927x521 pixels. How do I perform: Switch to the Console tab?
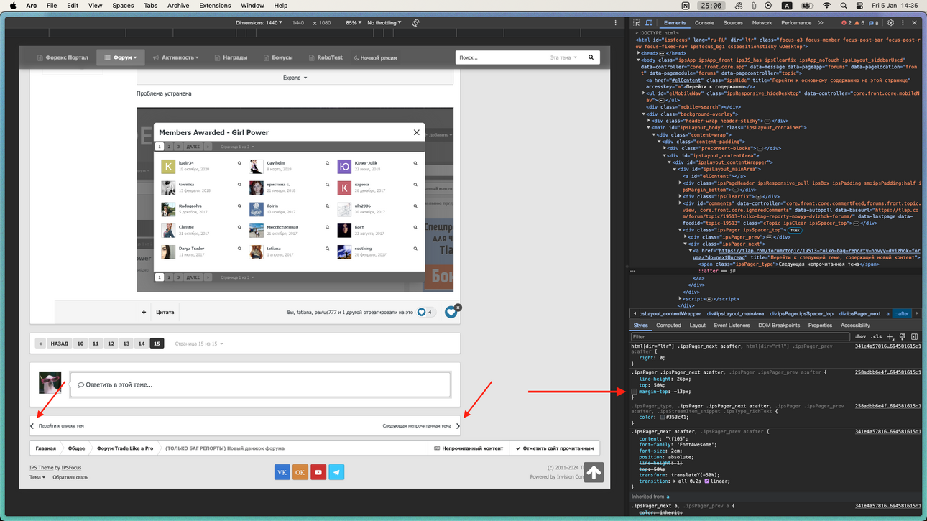pyautogui.click(x=704, y=23)
